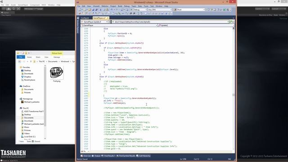Click the Back arrow in File Explorer
This screenshot has height=162, width=288.
click(x=20, y=62)
